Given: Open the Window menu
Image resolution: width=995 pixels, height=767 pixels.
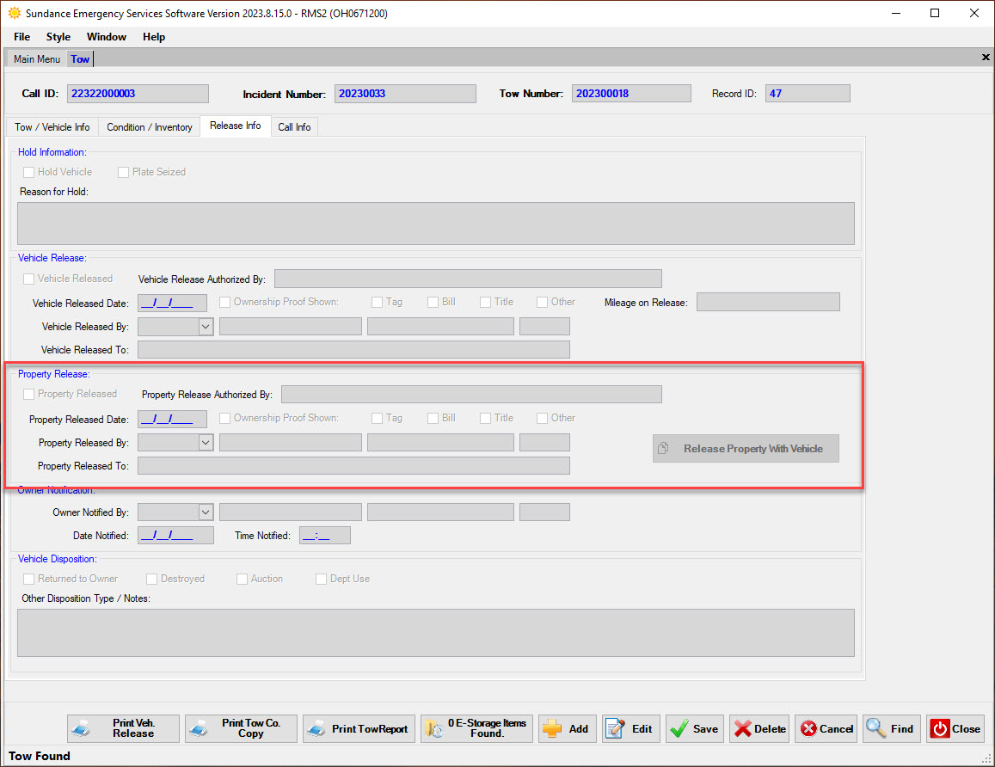Looking at the screenshot, I should tap(107, 37).
